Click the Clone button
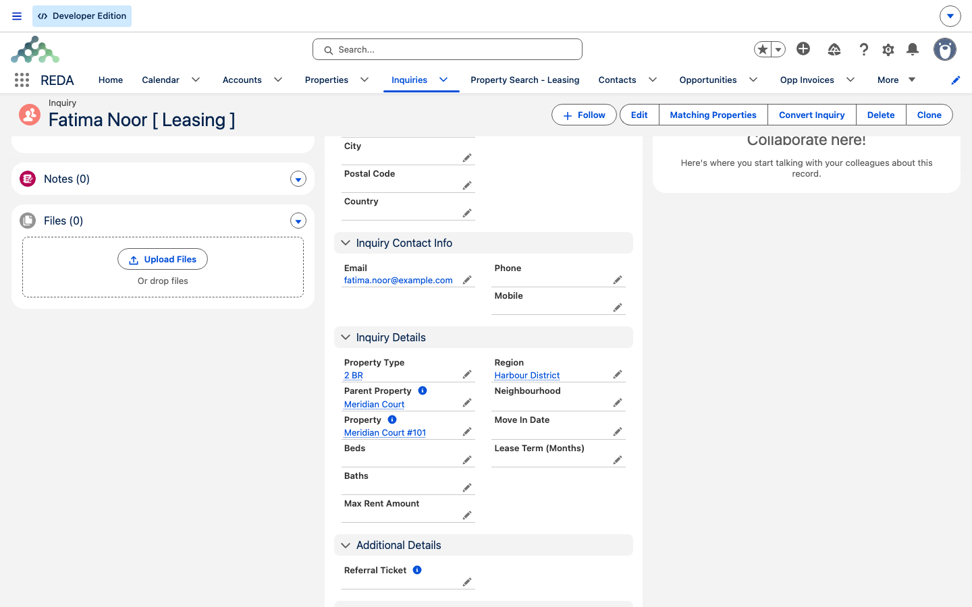 click(x=929, y=115)
